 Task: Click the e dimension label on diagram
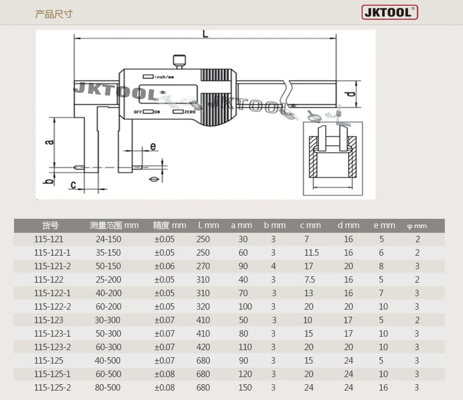coord(153,146)
